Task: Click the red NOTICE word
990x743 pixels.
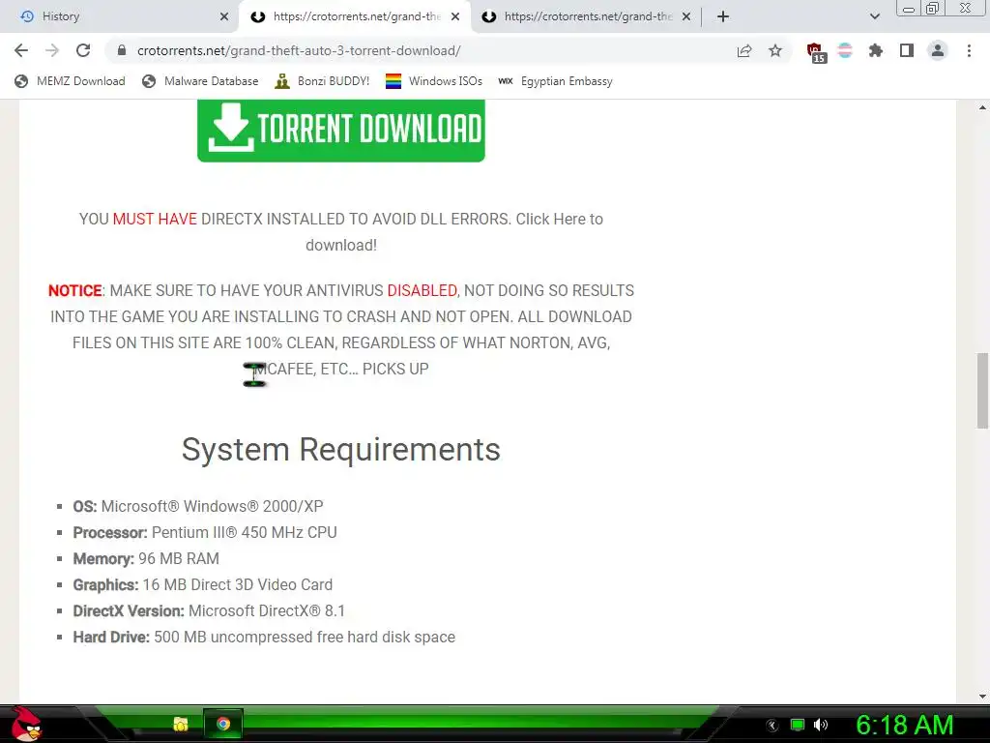Action: 75,290
